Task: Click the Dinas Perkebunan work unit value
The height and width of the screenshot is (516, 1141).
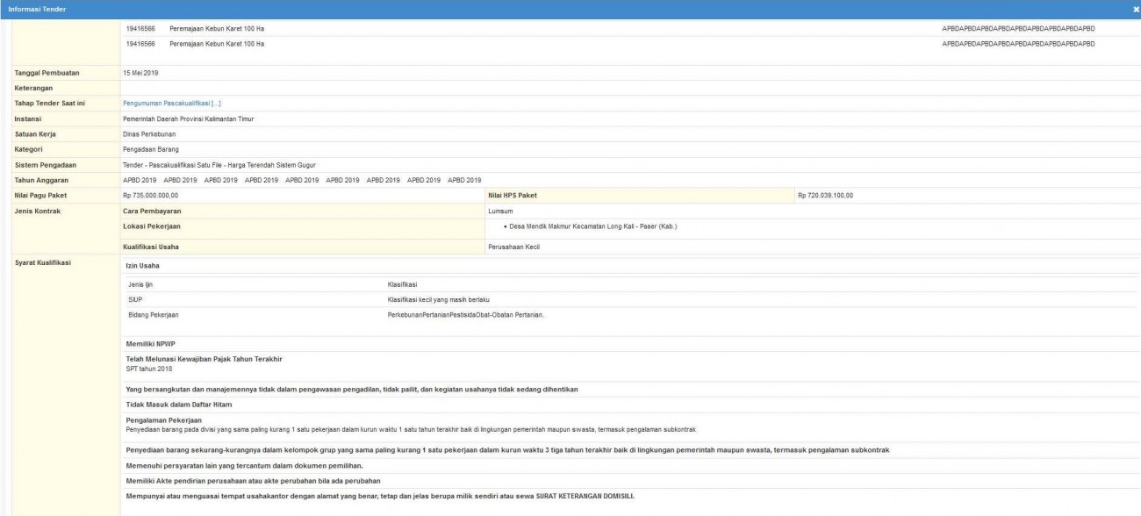Action: 149,134
